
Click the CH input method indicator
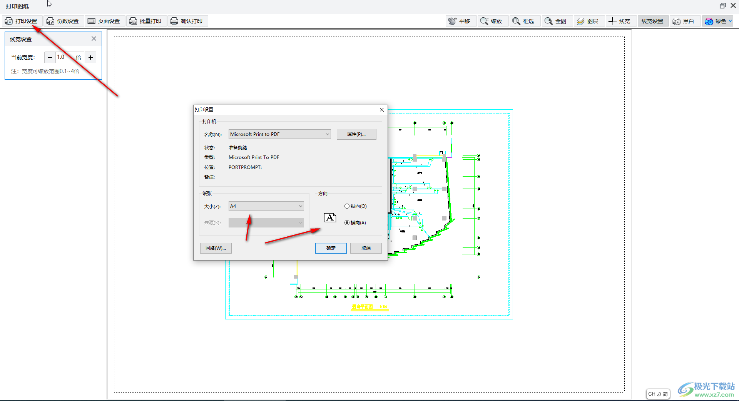[658, 394]
